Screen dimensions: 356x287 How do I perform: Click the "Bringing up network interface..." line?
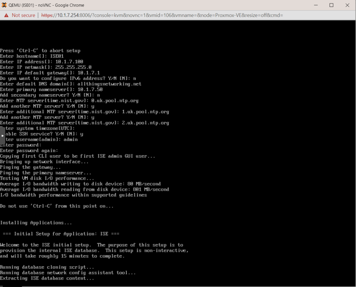(x=44, y=162)
